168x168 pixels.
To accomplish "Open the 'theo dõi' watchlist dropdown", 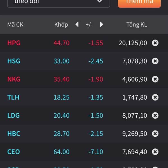I will pos(58,2).
